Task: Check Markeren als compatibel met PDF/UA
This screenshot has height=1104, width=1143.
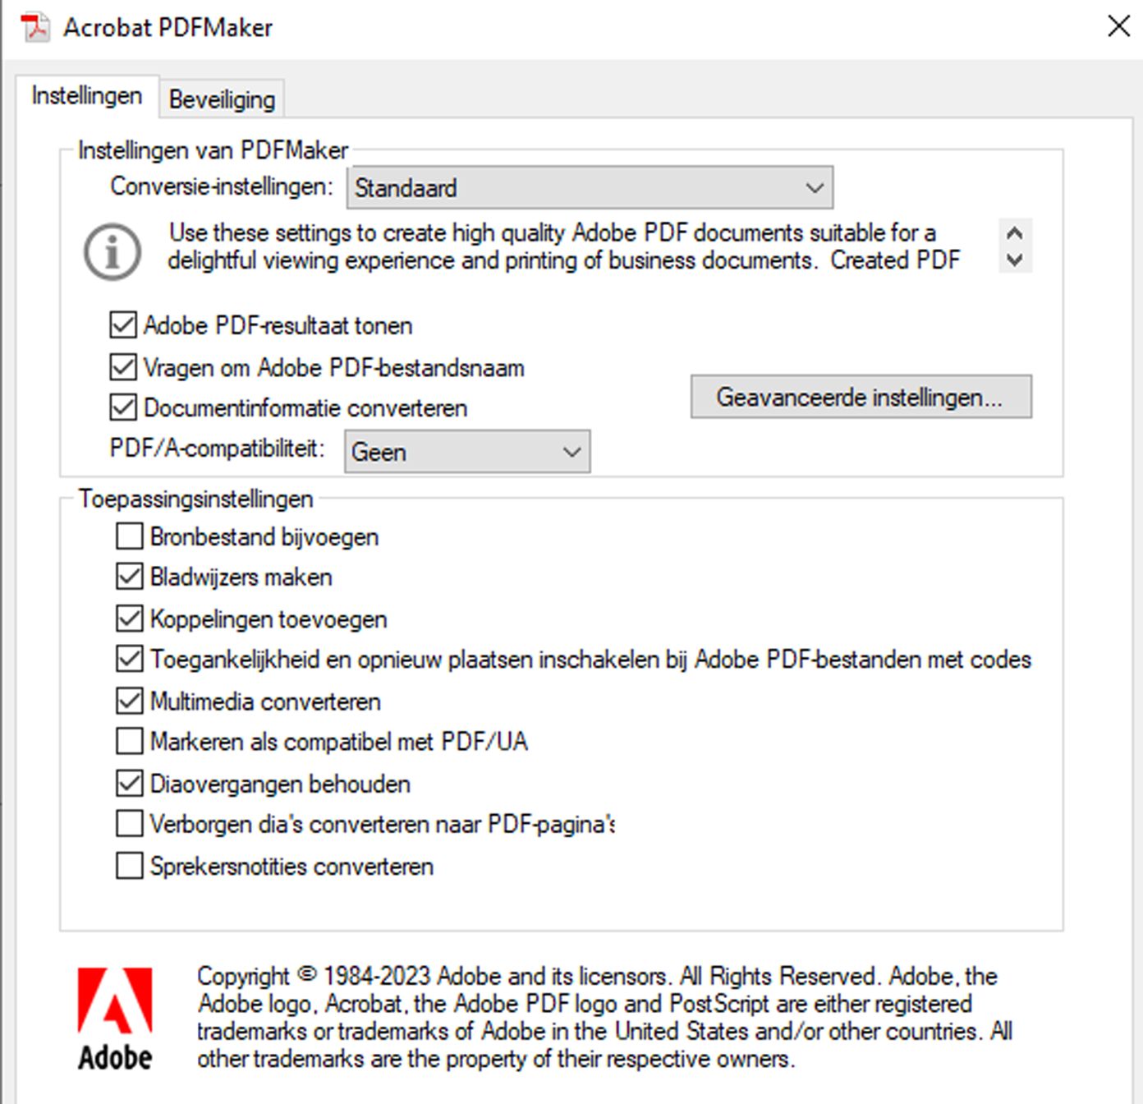Action: click(x=130, y=742)
